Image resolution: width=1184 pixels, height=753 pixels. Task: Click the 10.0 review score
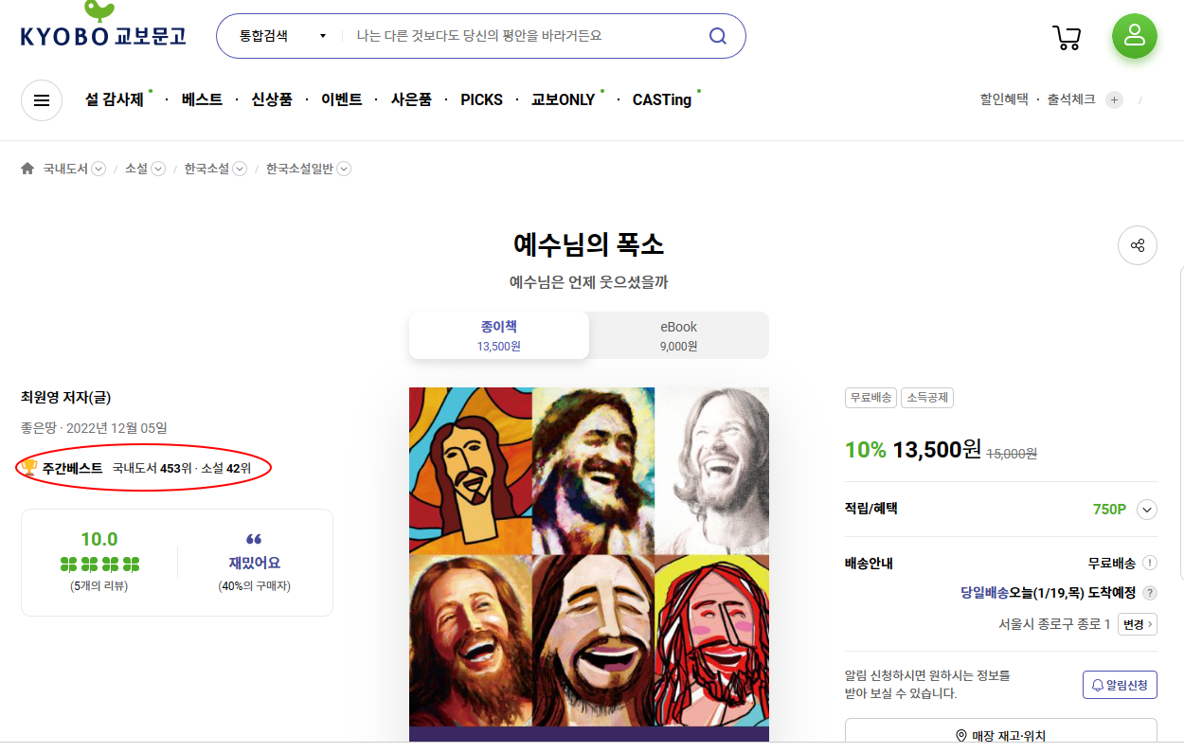point(99,540)
